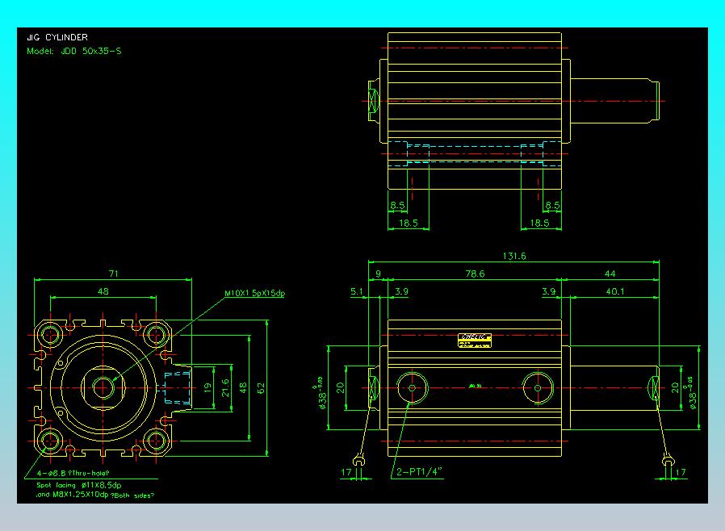
Task: Click the 71 width dimension
Action: (113, 274)
